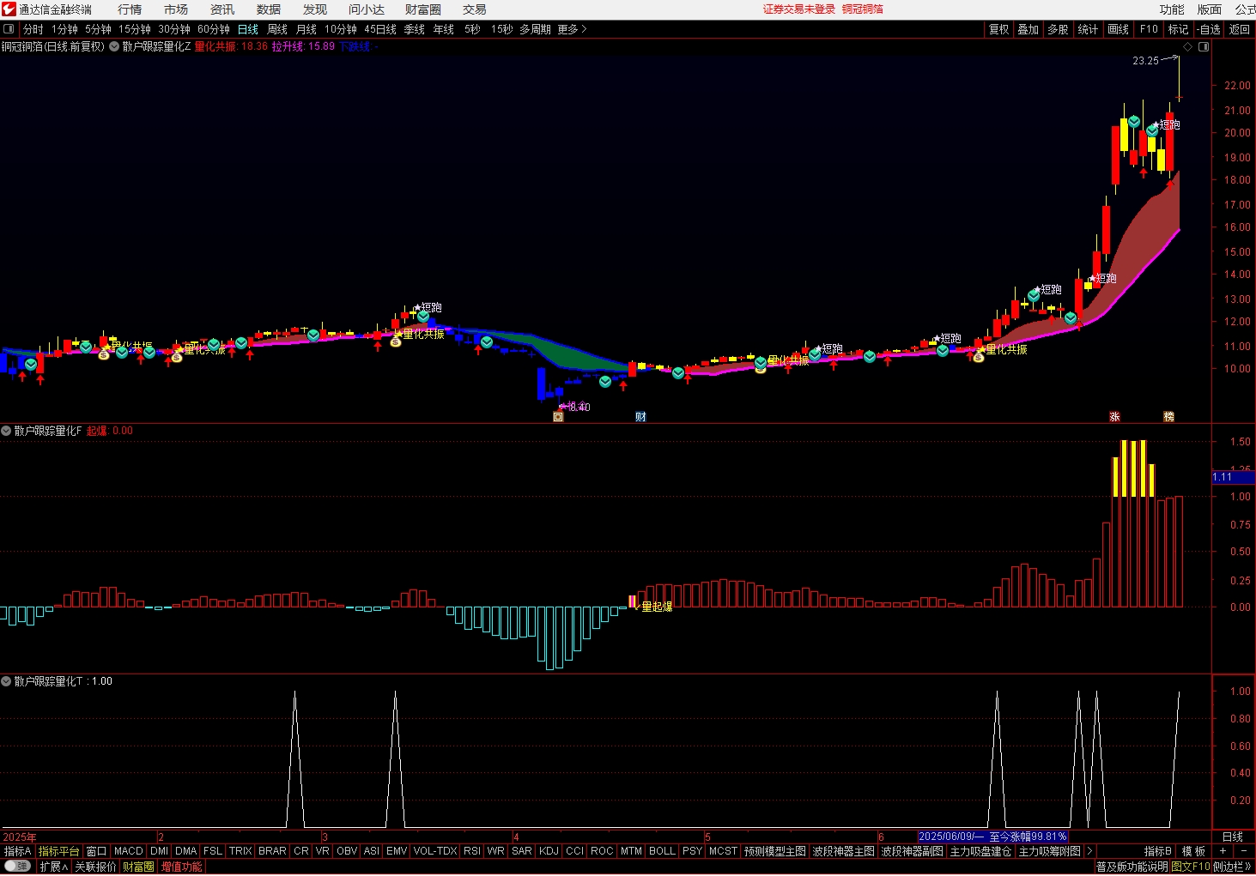Click the 证券交易未登录 login link
This screenshot has width=1256, height=876.
[x=799, y=9]
